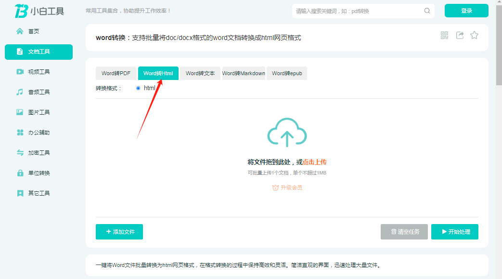Open 其它工具 label in sidebar

pos(39,193)
